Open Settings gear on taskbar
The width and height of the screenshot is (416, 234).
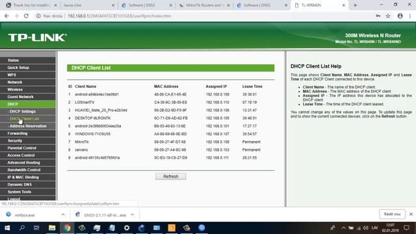coord(127,228)
